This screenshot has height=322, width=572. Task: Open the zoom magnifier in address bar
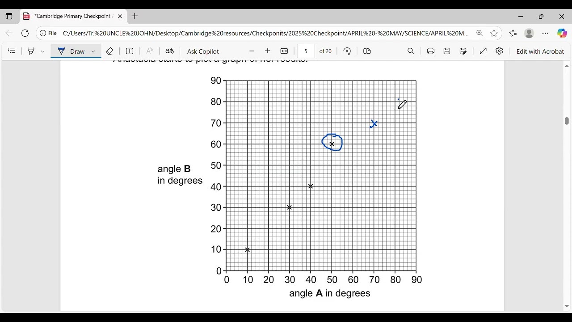click(x=479, y=33)
